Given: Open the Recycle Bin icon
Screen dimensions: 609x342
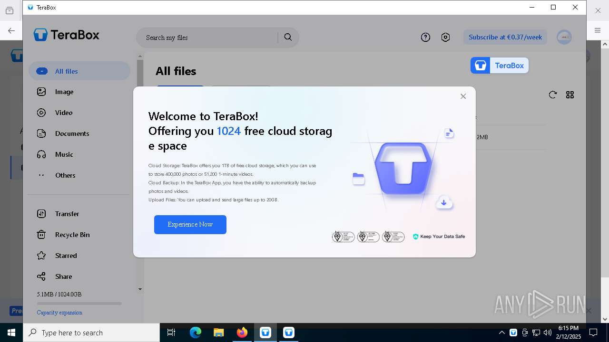Looking at the screenshot, I should pyautogui.click(x=41, y=235).
